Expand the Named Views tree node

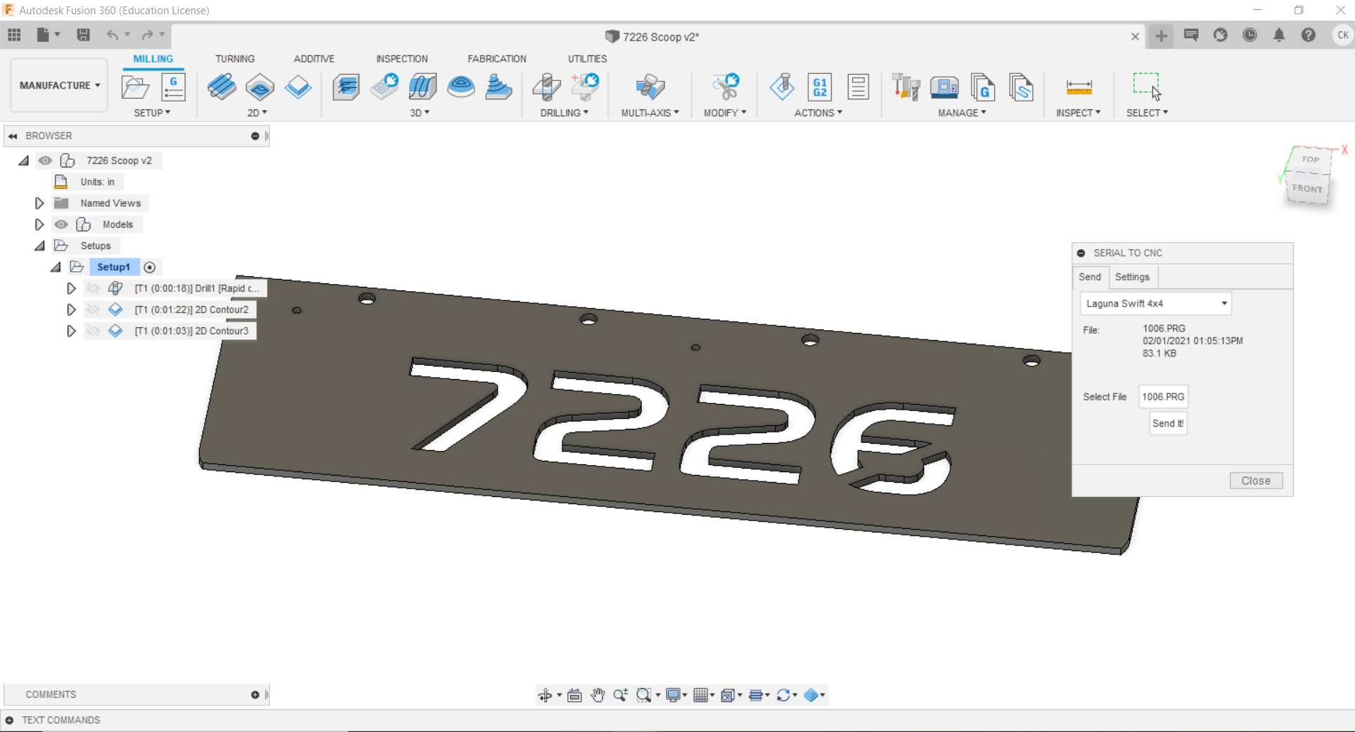tap(40, 203)
